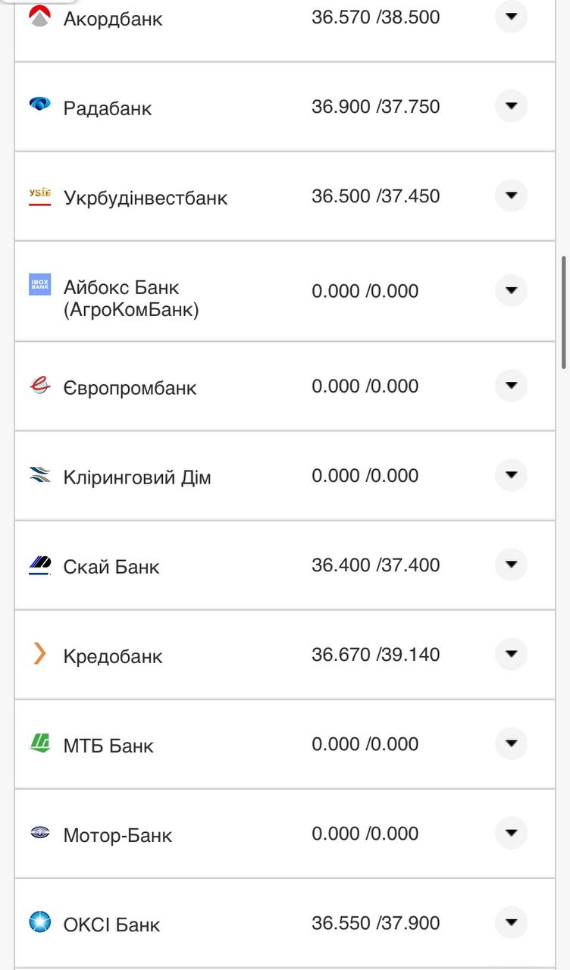This screenshot has width=570, height=970.
Task: Expand Кредобанк details arrow
Action: [511, 653]
